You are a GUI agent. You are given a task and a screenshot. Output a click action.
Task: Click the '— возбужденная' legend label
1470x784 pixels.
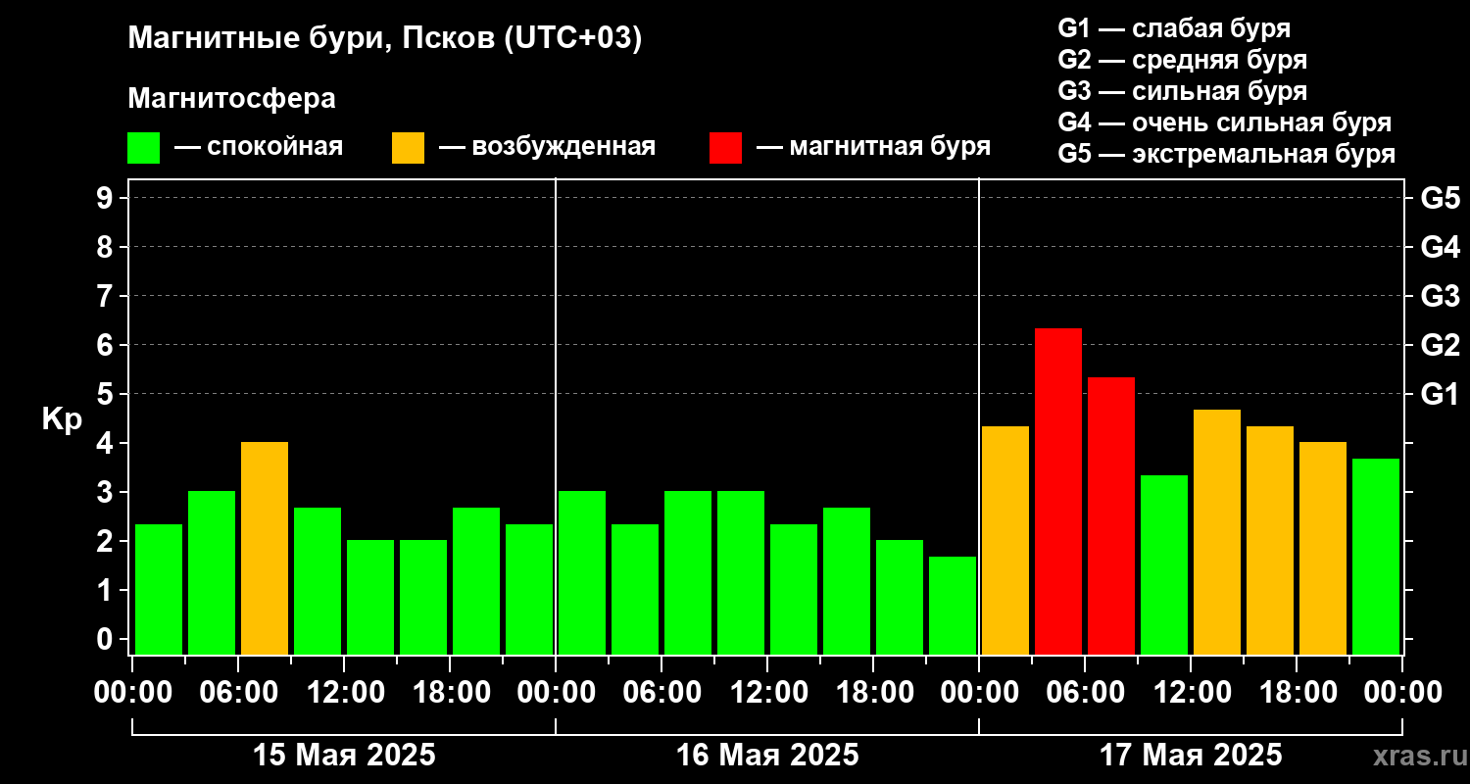coord(547,147)
